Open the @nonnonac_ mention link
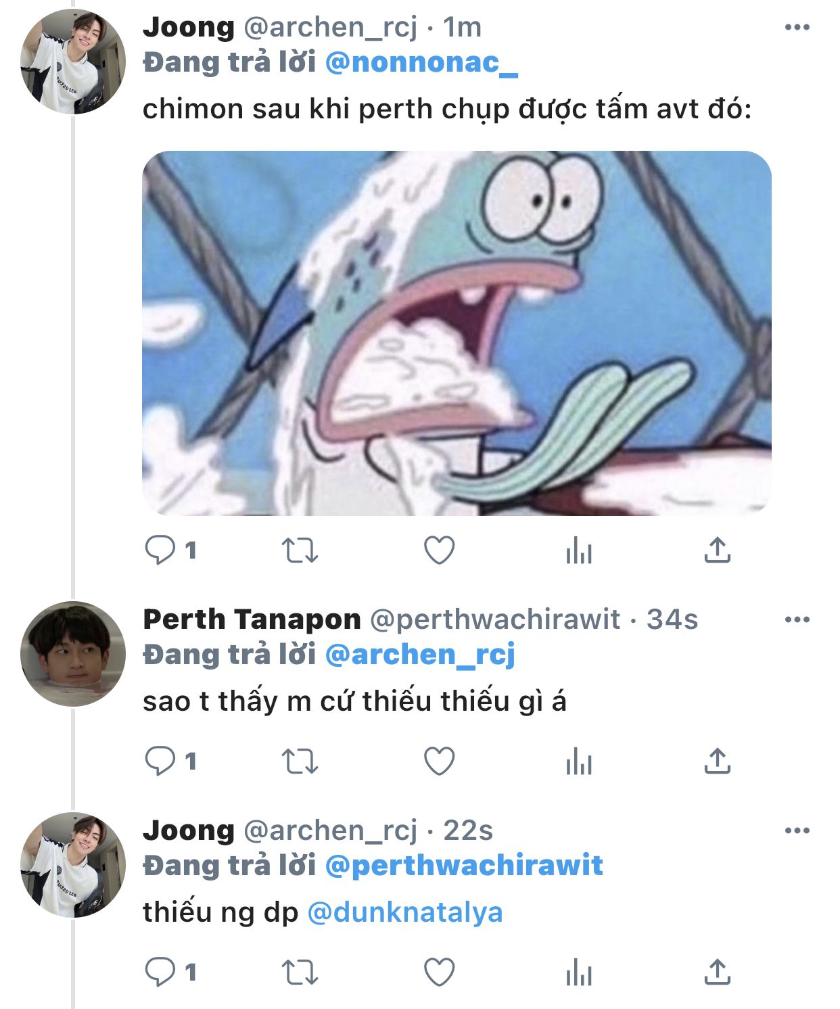Screen dimensions: 840x1009 [421, 63]
